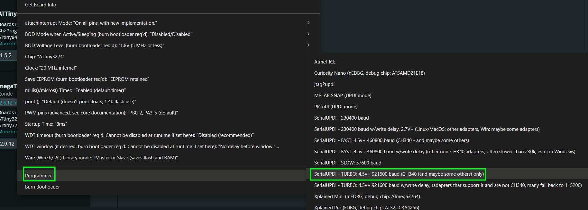Click the Programmer menu item
The width and height of the screenshot is (588, 210).
[x=39, y=176]
